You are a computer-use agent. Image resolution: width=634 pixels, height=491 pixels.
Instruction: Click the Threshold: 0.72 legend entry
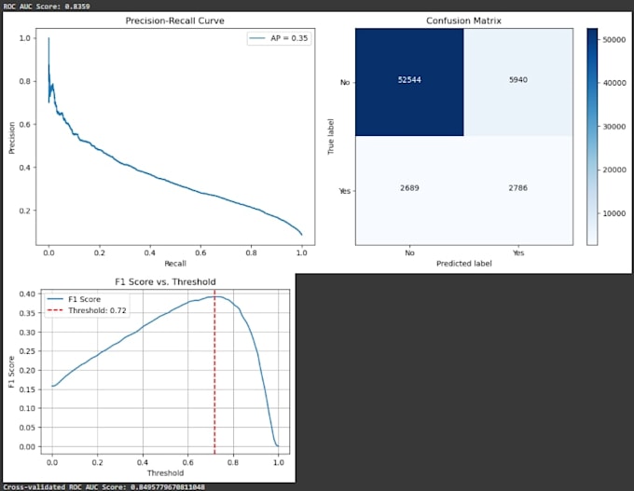tap(87, 310)
